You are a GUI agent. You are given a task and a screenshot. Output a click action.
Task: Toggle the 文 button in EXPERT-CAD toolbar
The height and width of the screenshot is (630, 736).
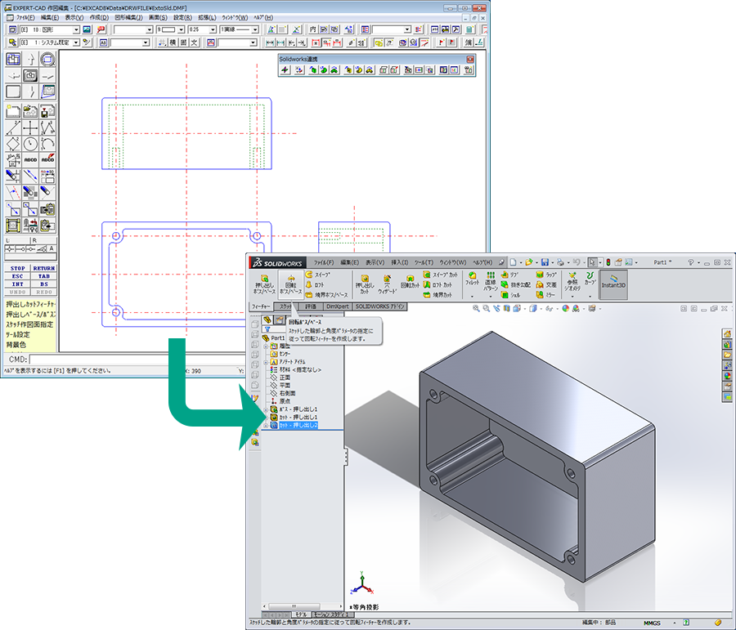coord(194,42)
